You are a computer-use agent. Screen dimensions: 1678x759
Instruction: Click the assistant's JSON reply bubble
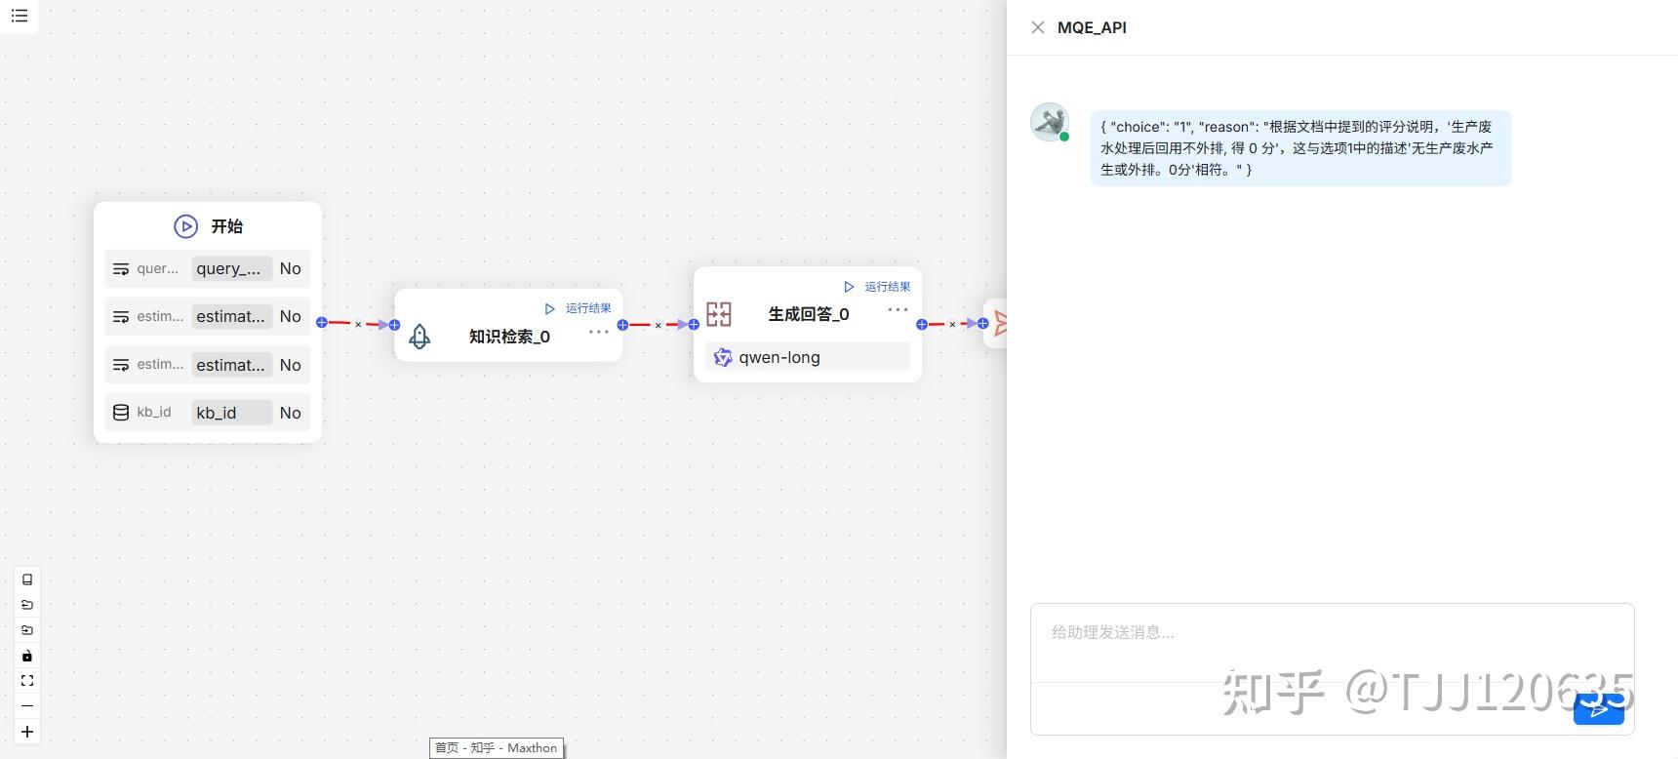1300,148
